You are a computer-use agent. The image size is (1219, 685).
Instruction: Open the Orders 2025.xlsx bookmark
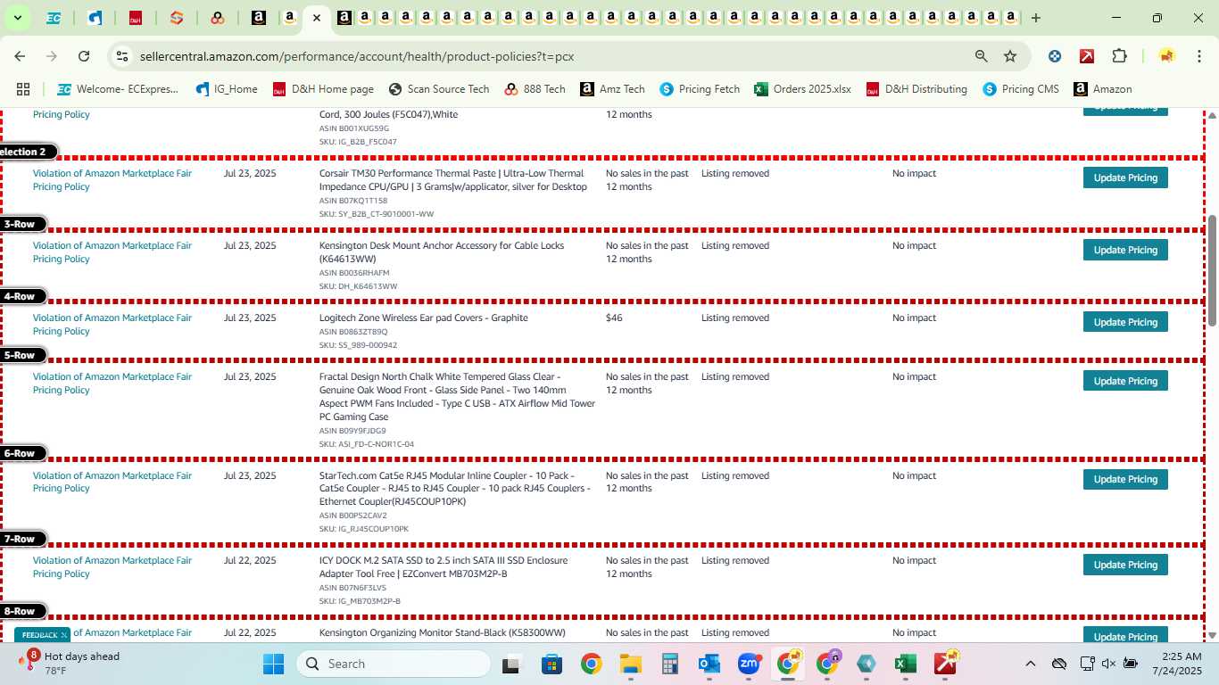(802, 89)
